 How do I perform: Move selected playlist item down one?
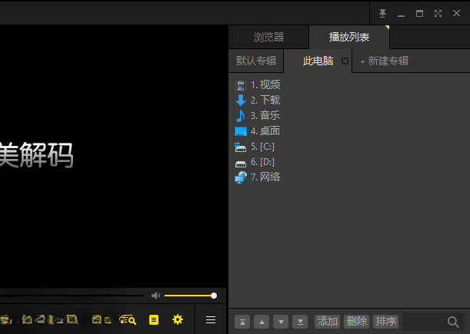click(x=281, y=322)
